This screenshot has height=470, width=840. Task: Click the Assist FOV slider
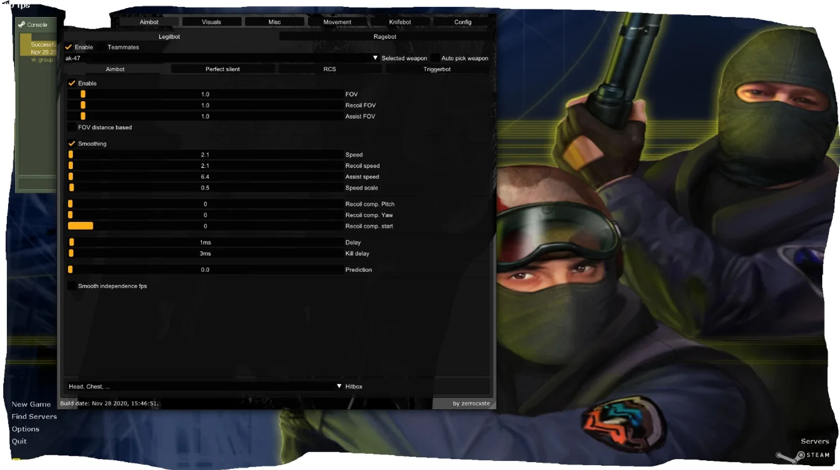pyautogui.click(x=205, y=116)
